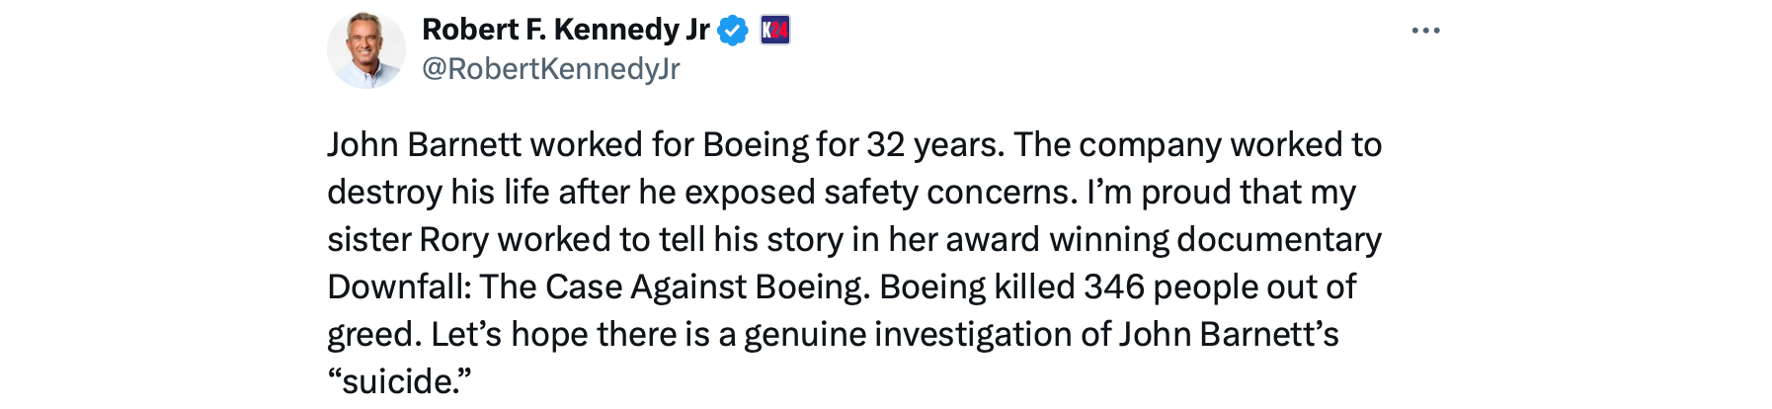Open the @RobertKennedyJr handle link

pyautogui.click(x=550, y=69)
